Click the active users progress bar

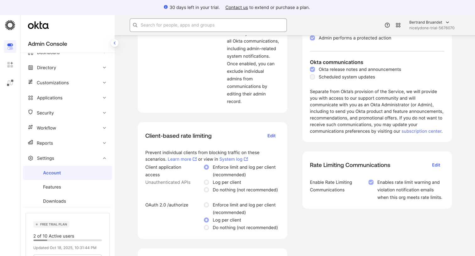(68, 240)
